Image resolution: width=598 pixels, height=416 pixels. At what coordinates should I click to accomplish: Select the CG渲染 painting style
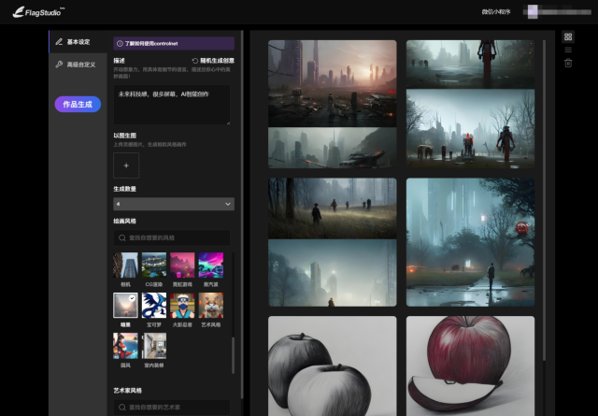[x=154, y=265]
